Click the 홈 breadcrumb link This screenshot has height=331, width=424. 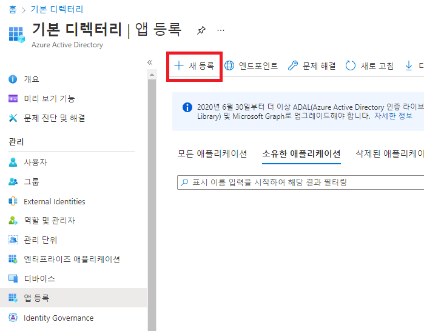[13, 9]
